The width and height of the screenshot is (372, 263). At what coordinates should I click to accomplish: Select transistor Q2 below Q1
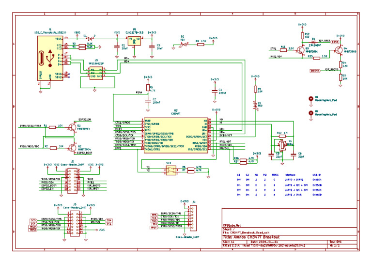[x=72, y=148]
